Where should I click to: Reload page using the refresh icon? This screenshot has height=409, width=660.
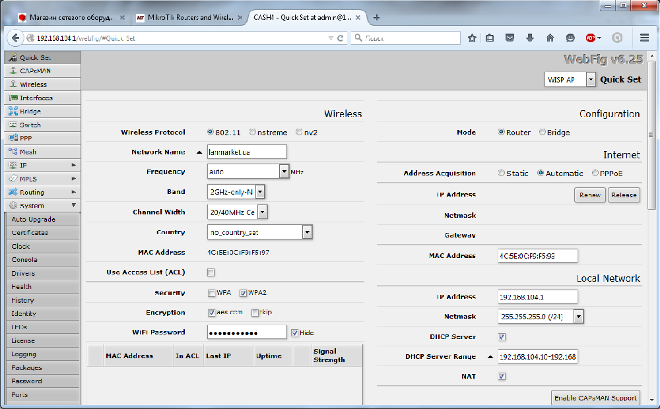[341, 38]
